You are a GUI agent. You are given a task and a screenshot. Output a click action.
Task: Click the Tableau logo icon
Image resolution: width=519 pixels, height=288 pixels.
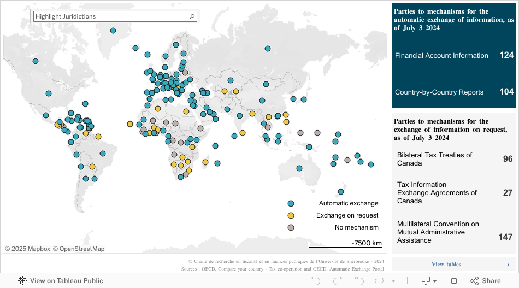[22, 281]
